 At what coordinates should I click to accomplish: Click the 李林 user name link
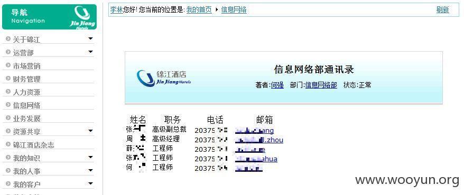pyautogui.click(x=117, y=9)
